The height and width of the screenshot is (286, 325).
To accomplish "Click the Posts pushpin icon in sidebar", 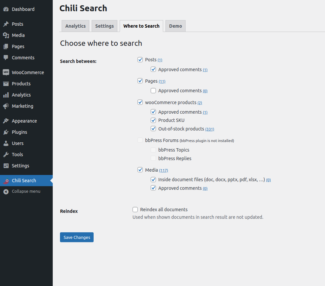I will tap(6, 24).
